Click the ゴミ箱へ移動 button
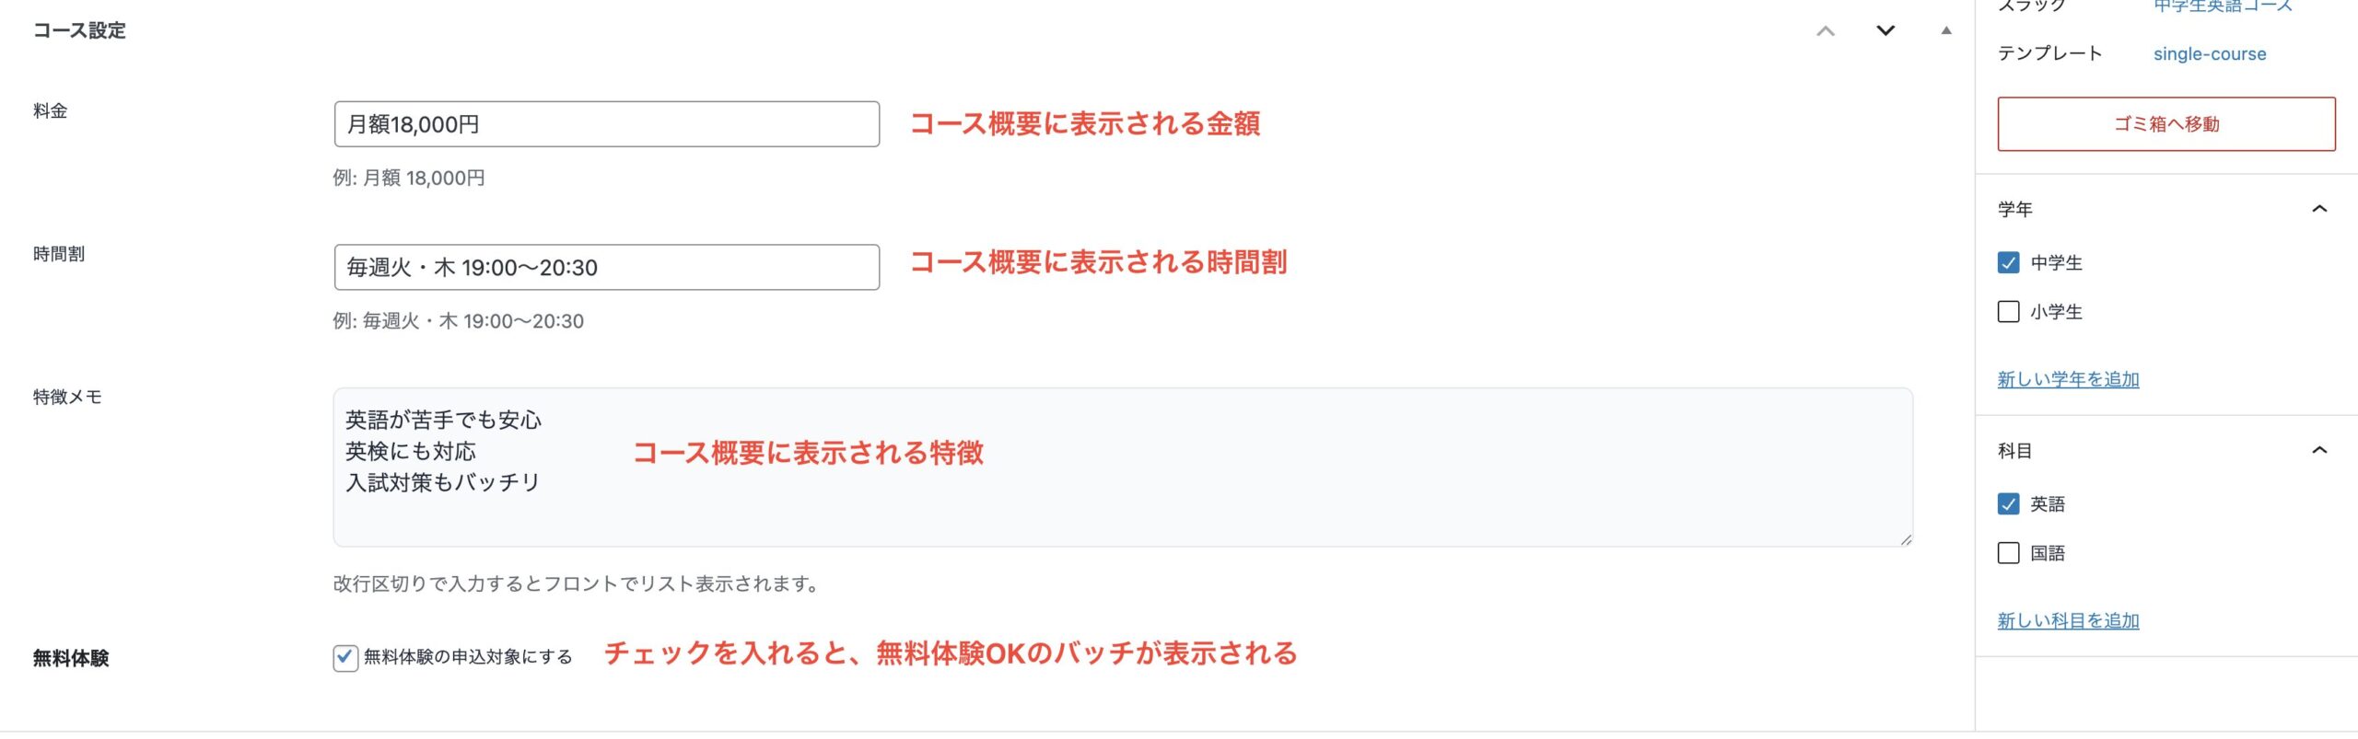The image size is (2358, 739). [x=2165, y=124]
